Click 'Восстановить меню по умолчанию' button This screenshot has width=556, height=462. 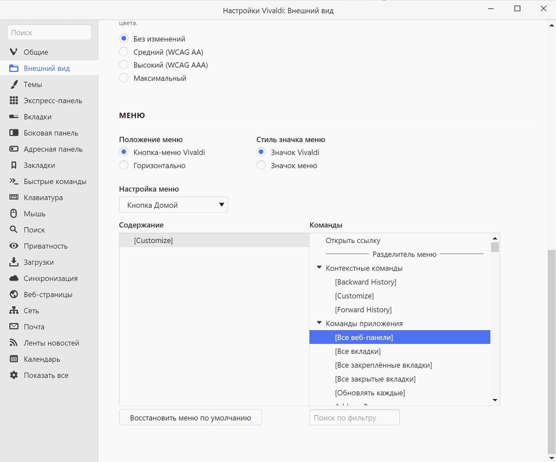pyautogui.click(x=190, y=418)
